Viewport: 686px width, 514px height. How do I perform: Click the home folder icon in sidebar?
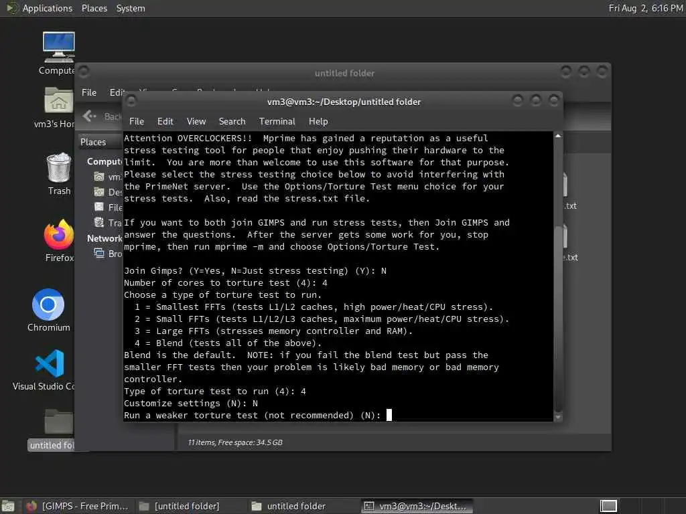pyautogui.click(x=99, y=177)
